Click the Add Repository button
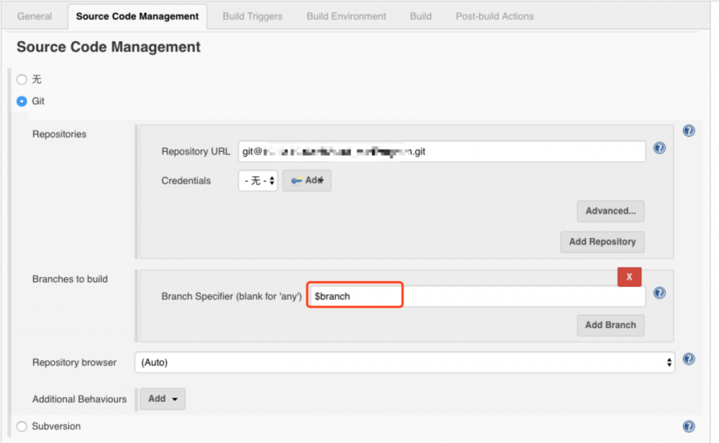719x443 pixels. tap(602, 242)
